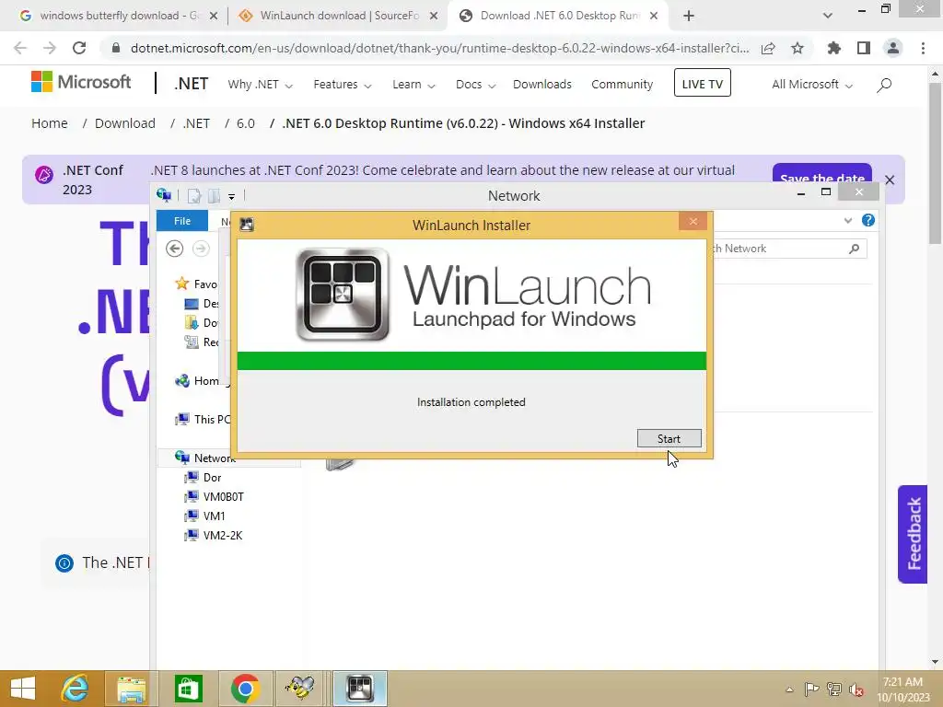Expand Features menu
The height and width of the screenshot is (707, 943).
click(343, 84)
